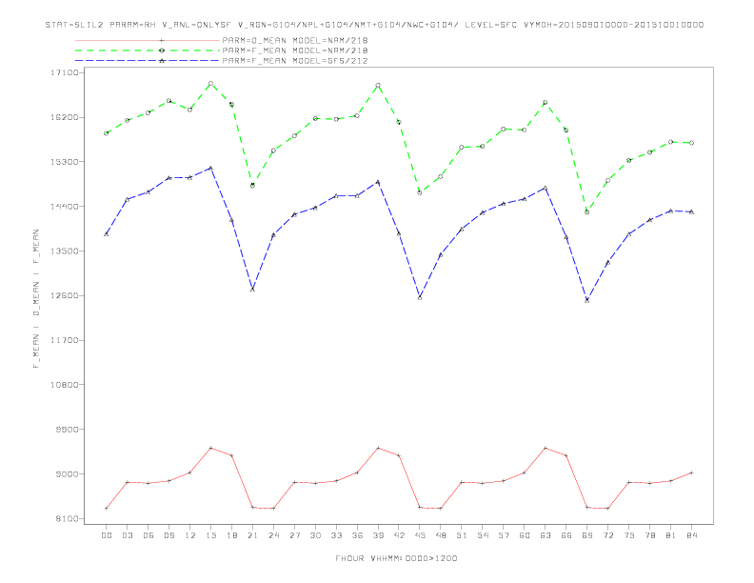The height and width of the screenshot is (583, 754).
Task: Click x-axis tick label 03
Action: (128, 535)
